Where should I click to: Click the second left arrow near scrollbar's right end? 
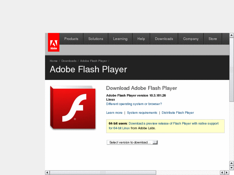[x=222, y=173]
